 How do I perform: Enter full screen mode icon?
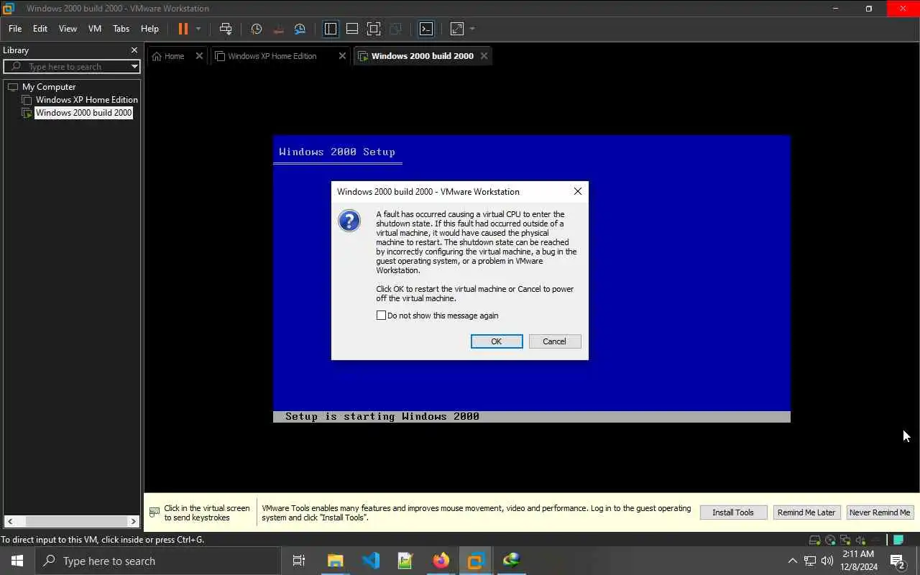(x=374, y=29)
